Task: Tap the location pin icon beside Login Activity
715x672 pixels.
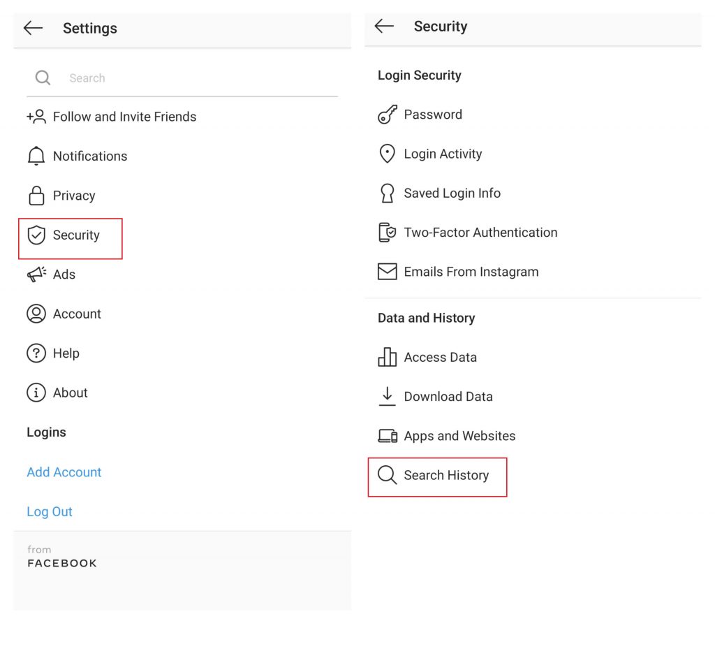Action: click(387, 154)
